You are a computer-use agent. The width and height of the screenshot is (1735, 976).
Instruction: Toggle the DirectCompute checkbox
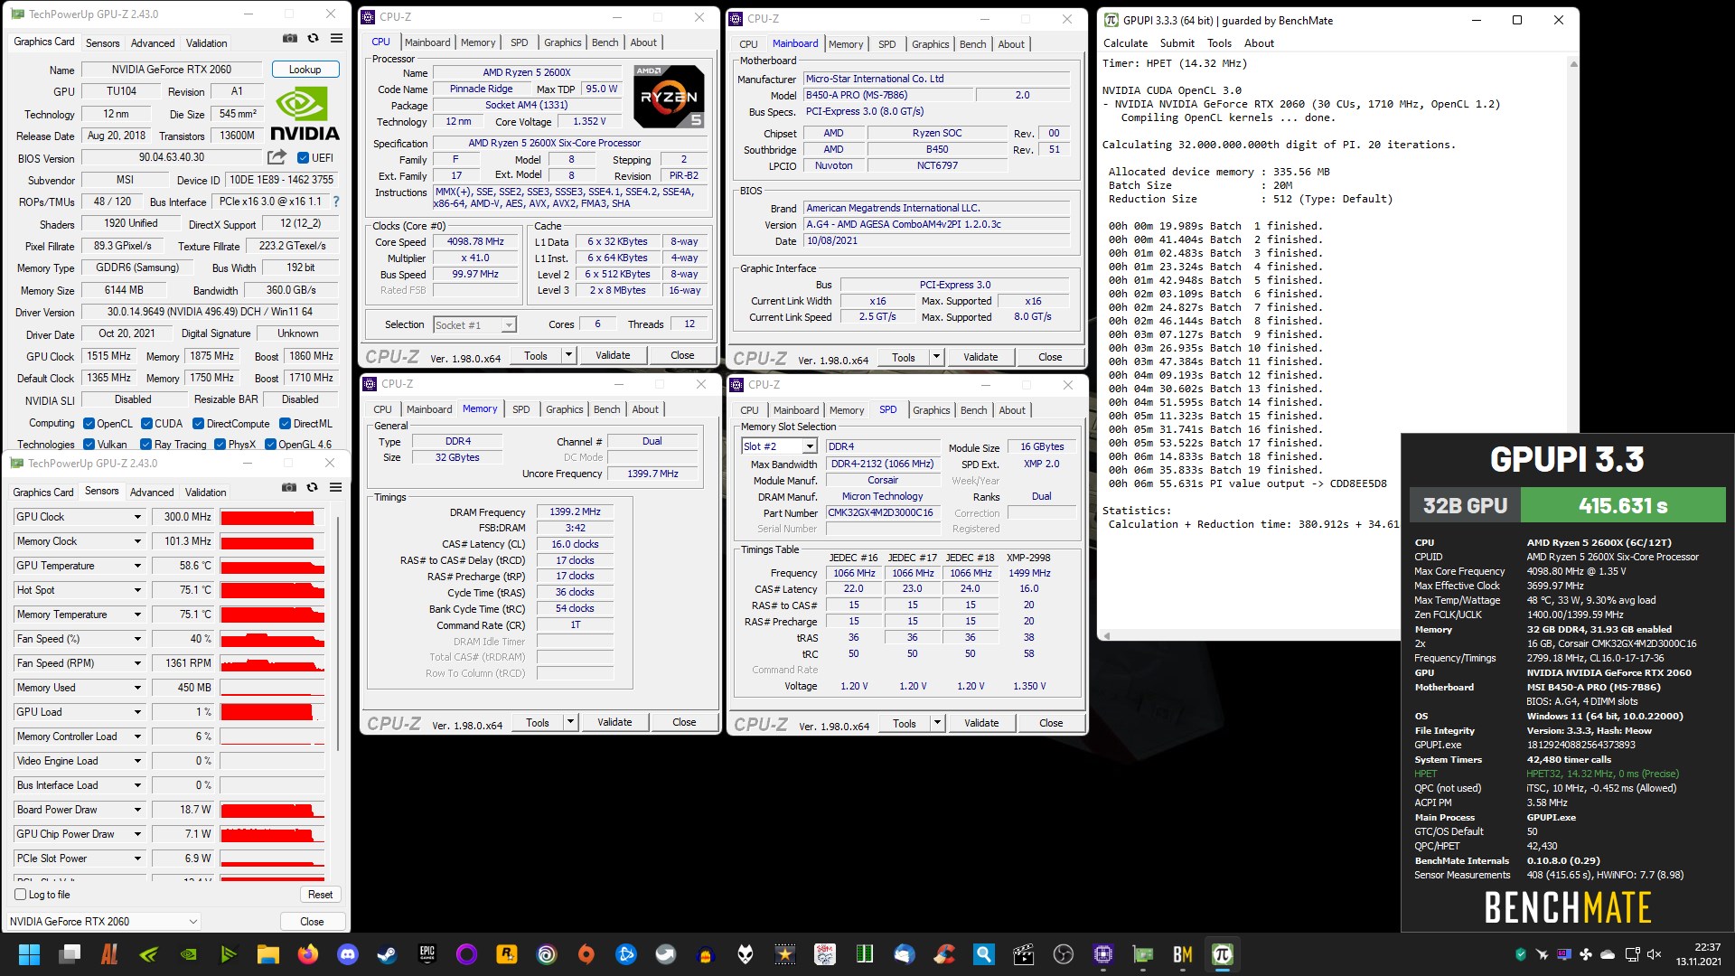coord(198,423)
